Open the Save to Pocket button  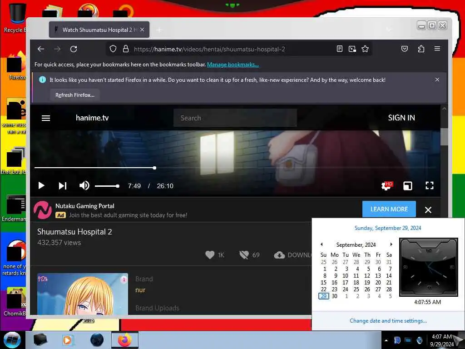(405, 49)
